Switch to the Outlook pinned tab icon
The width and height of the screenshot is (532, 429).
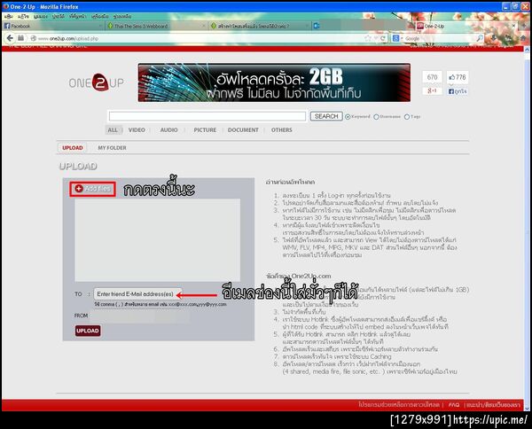[316, 26]
